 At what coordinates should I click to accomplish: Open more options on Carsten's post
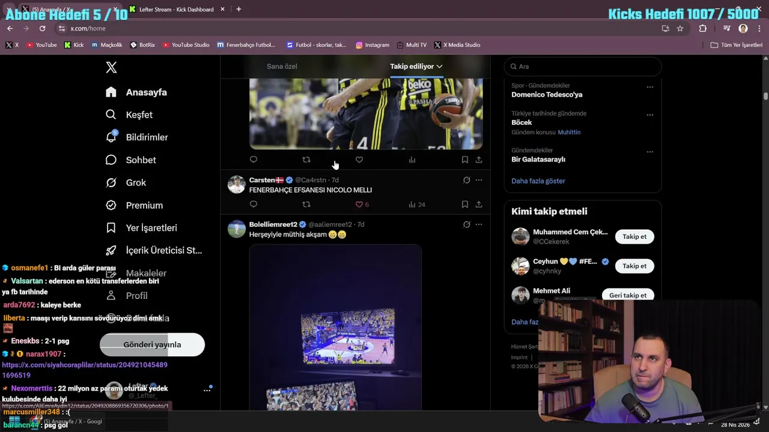pyautogui.click(x=479, y=180)
